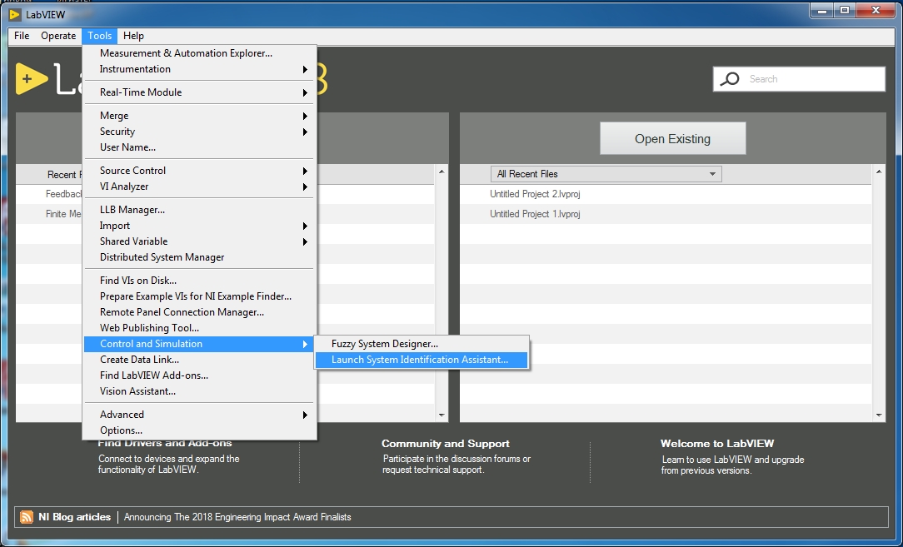The height and width of the screenshot is (547, 903).
Task: Expand the Security submenu
Action: pos(199,132)
